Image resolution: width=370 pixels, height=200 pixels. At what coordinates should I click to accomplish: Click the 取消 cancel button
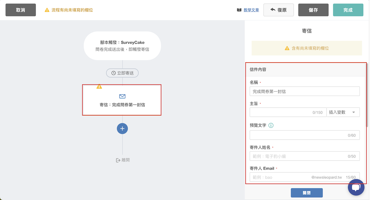tap(21, 10)
